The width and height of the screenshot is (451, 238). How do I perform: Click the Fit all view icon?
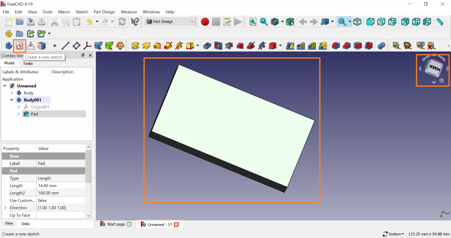tap(253, 22)
